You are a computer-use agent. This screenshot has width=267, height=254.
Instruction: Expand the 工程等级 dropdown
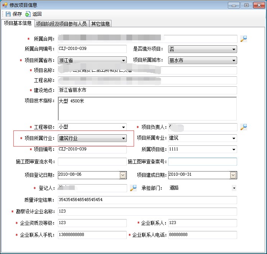[x=123, y=127]
